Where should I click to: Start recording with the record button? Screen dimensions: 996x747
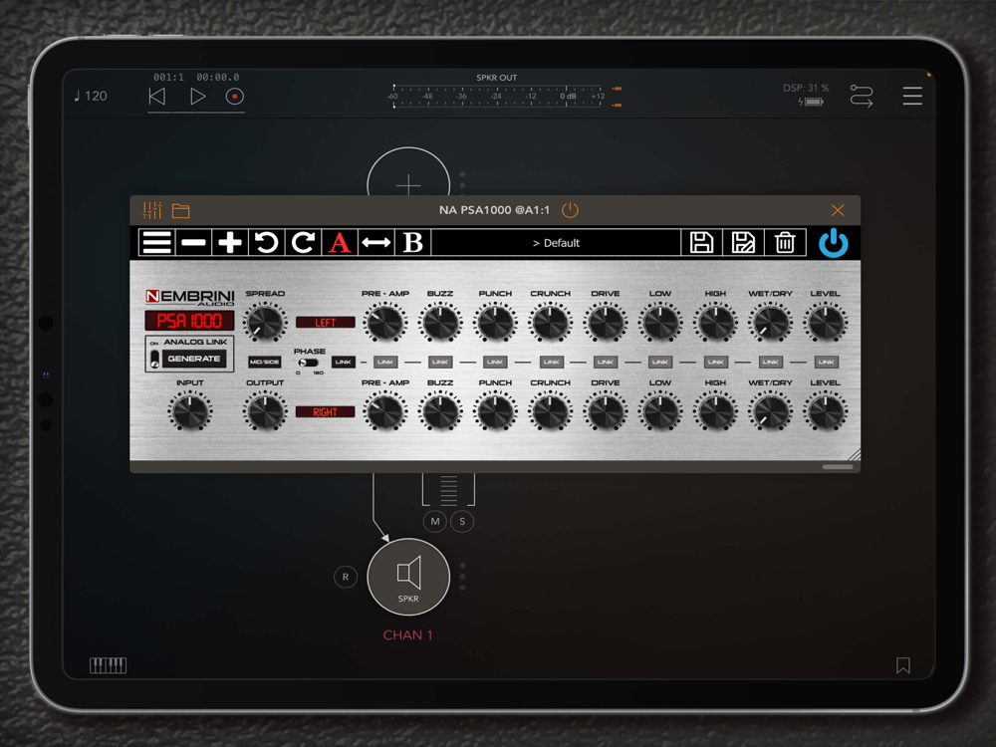235,97
